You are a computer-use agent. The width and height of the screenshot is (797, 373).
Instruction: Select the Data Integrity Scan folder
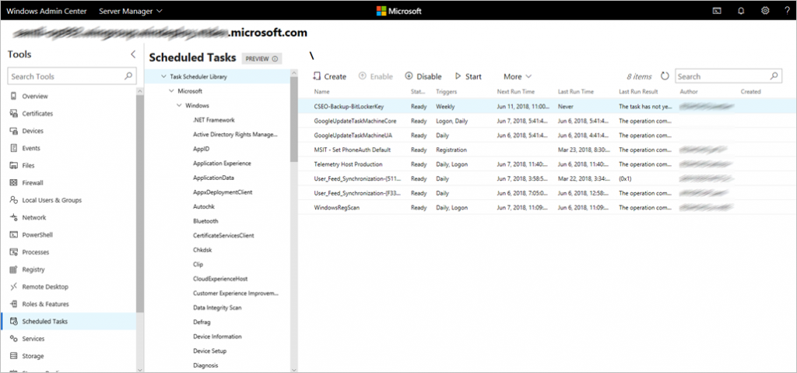(x=217, y=308)
